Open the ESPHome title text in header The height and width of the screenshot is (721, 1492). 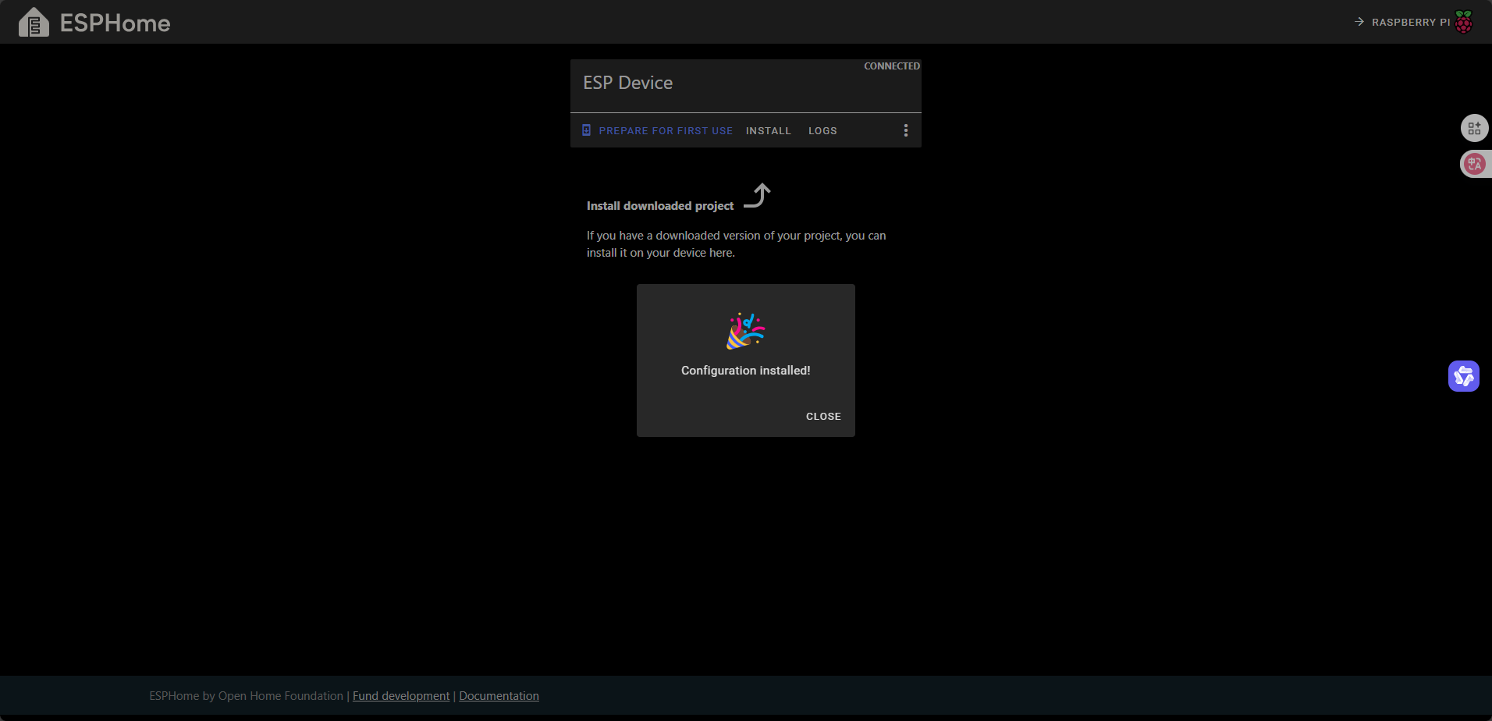(115, 23)
